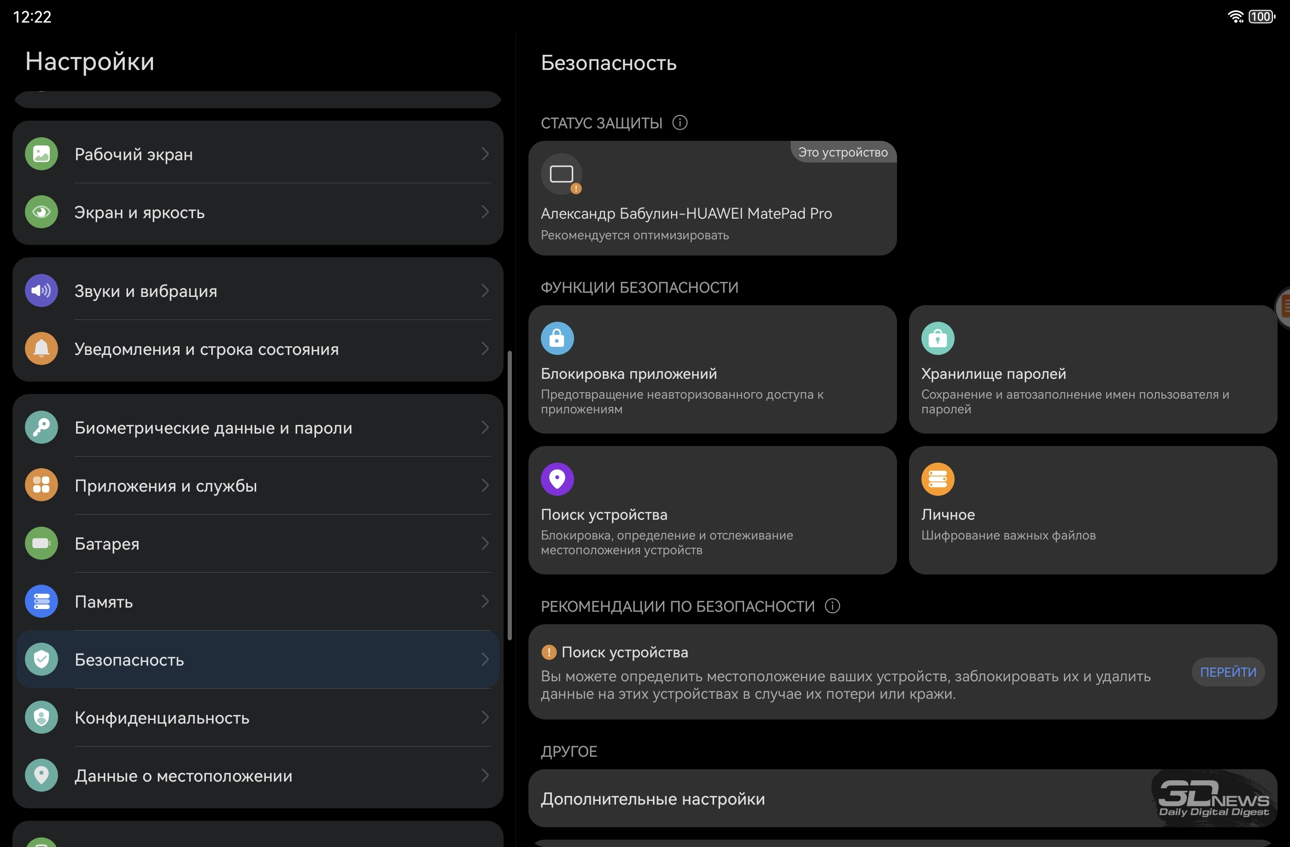
Task: Click info icon beside РЕКОМЕНДАЦИИ ПО БЕЗОПАСНОСТИ
Action: pyautogui.click(x=833, y=606)
